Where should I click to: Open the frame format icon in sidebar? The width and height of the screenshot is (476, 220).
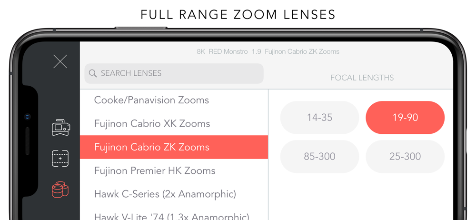pyautogui.click(x=60, y=158)
